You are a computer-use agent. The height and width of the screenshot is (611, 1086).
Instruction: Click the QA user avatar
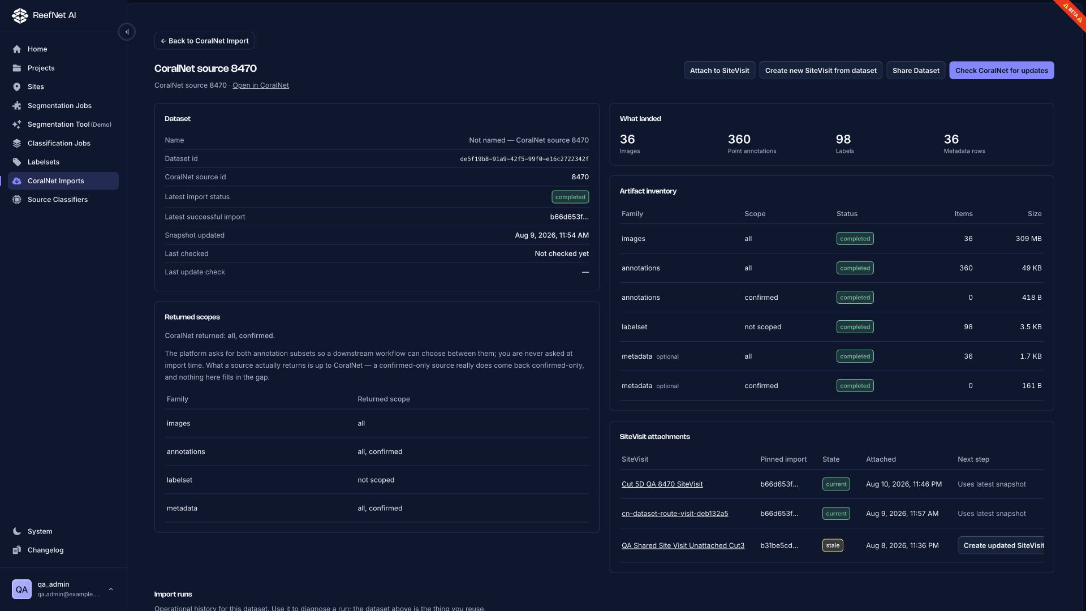(x=21, y=589)
